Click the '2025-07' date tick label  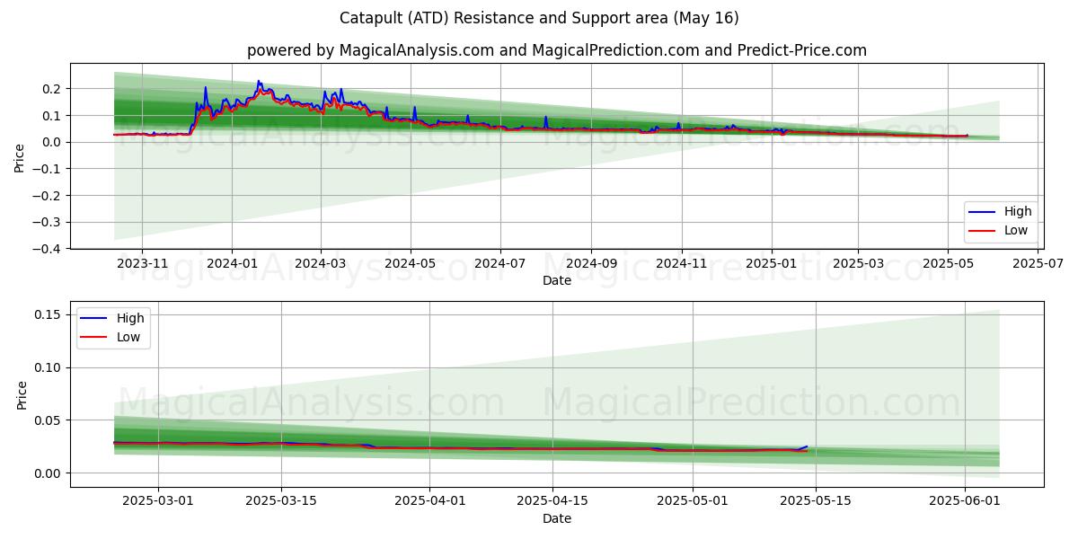pos(1038,263)
